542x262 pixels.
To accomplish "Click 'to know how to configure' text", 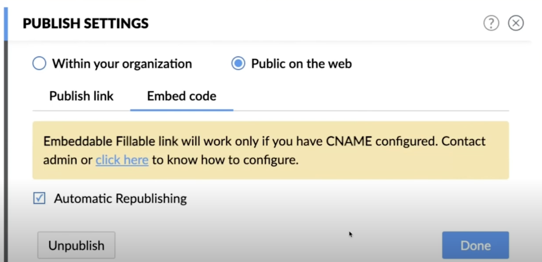I will [225, 160].
